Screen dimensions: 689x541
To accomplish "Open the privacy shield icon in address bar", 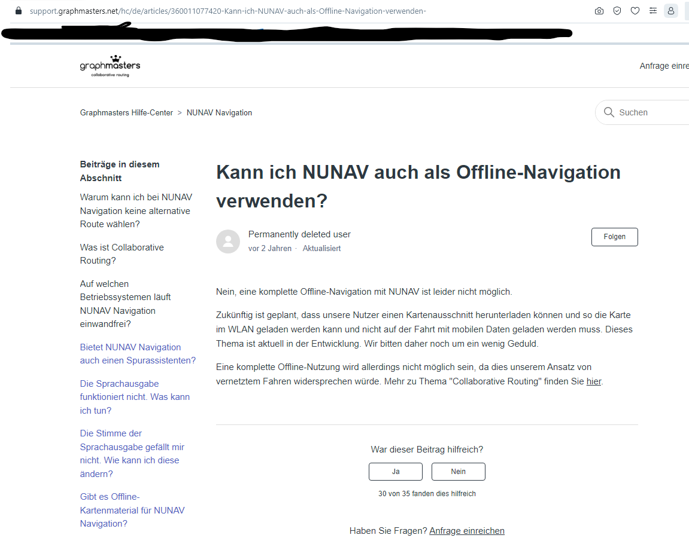I will point(617,11).
